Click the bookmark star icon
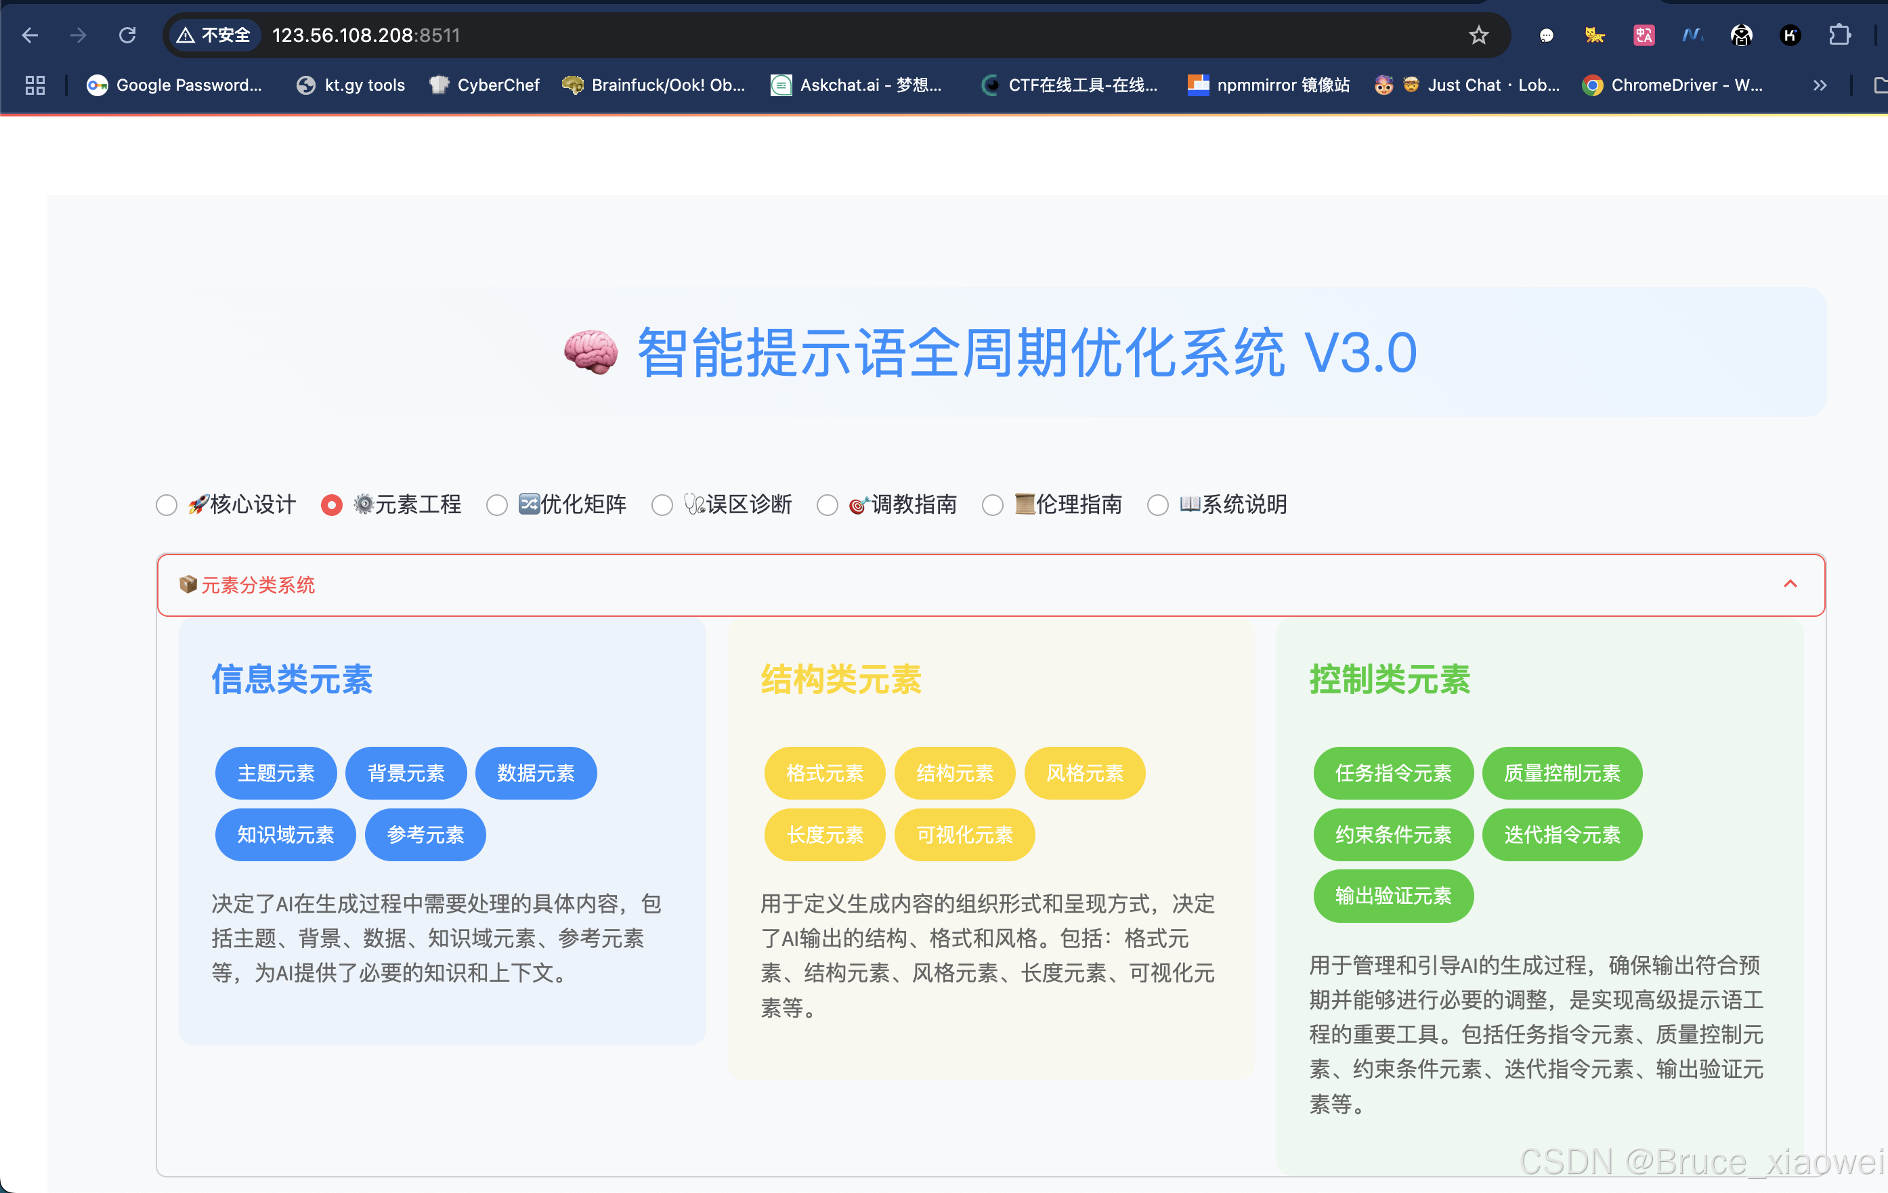This screenshot has height=1193, width=1888. (1478, 35)
